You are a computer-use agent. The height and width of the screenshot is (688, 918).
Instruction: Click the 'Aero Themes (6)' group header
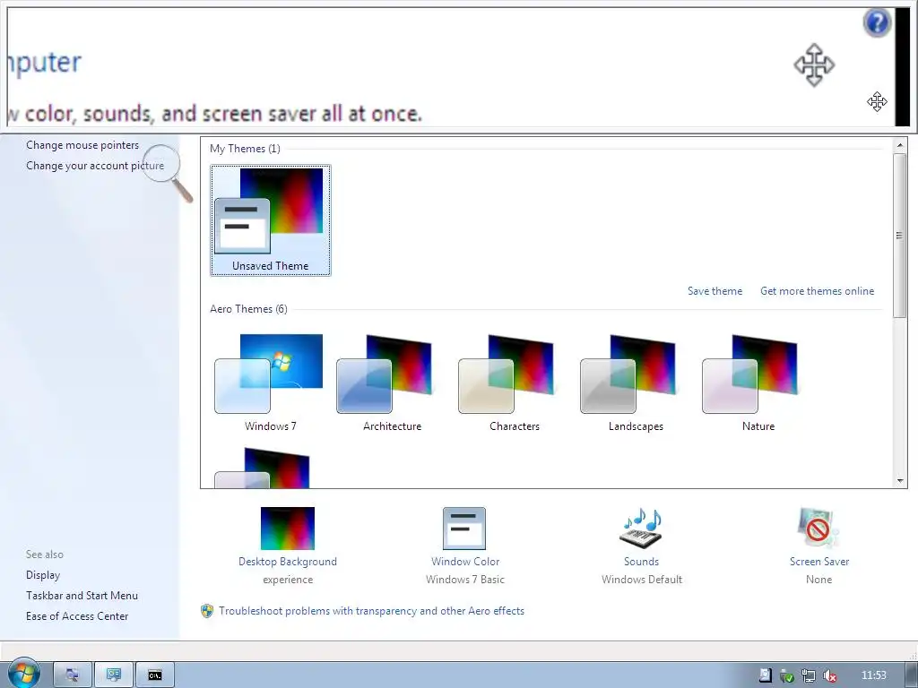[248, 309]
